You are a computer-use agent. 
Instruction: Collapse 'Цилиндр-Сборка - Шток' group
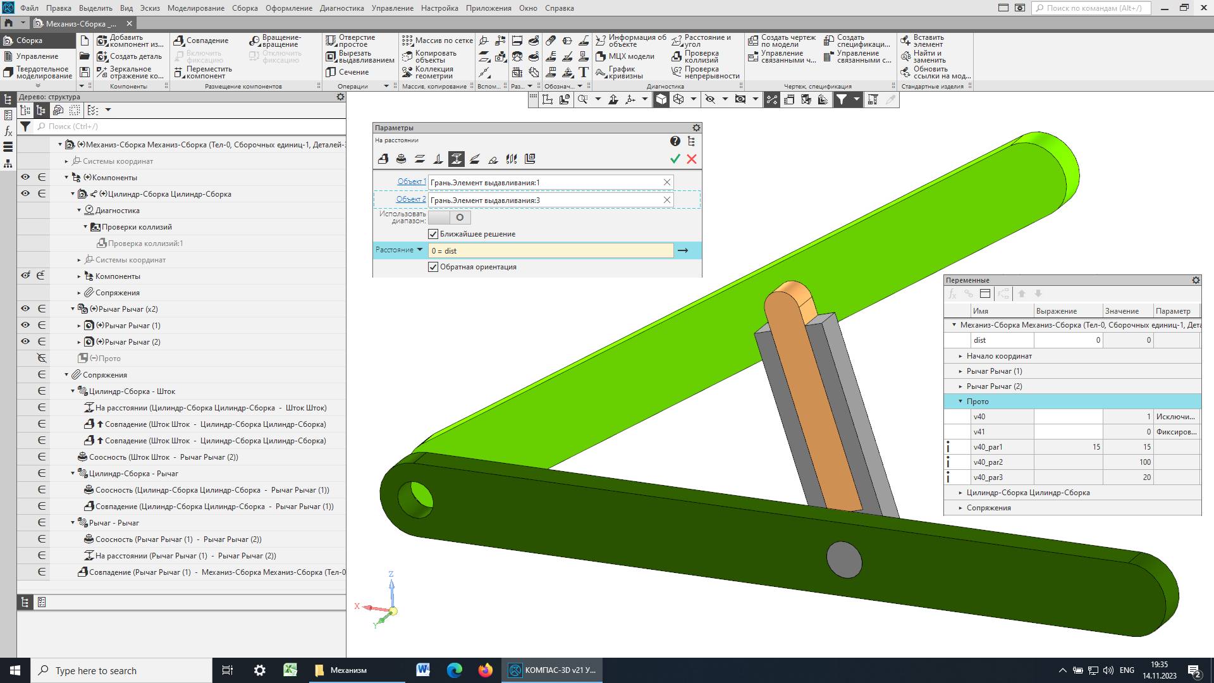[73, 391]
